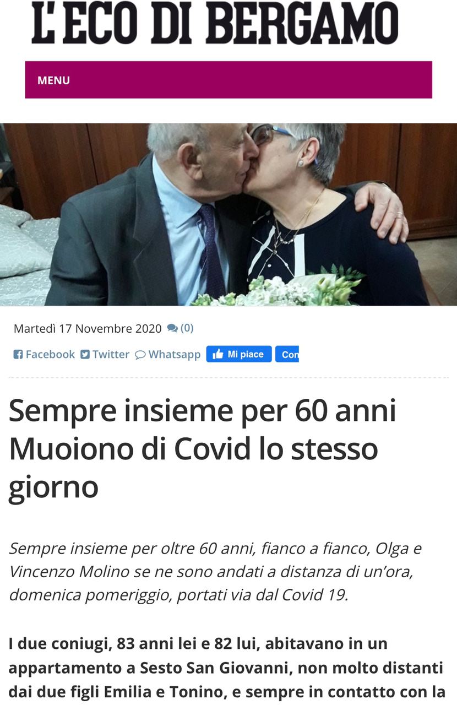The image size is (457, 705).
Task: Click the thumbs-up icon in Mi piace
Action: [217, 354]
